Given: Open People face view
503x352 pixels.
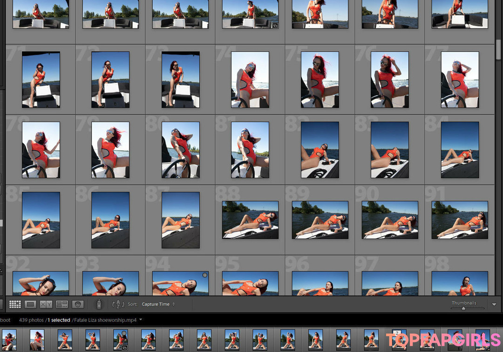Looking at the screenshot, I should tap(78, 304).
